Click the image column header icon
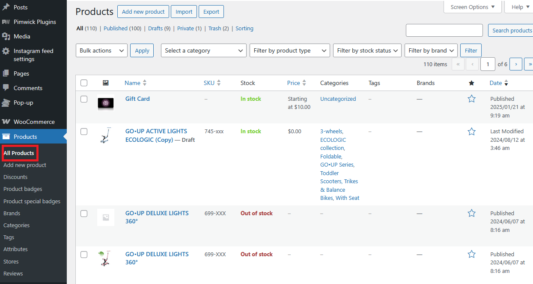Screen dimensions: 533x284 tap(106, 83)
